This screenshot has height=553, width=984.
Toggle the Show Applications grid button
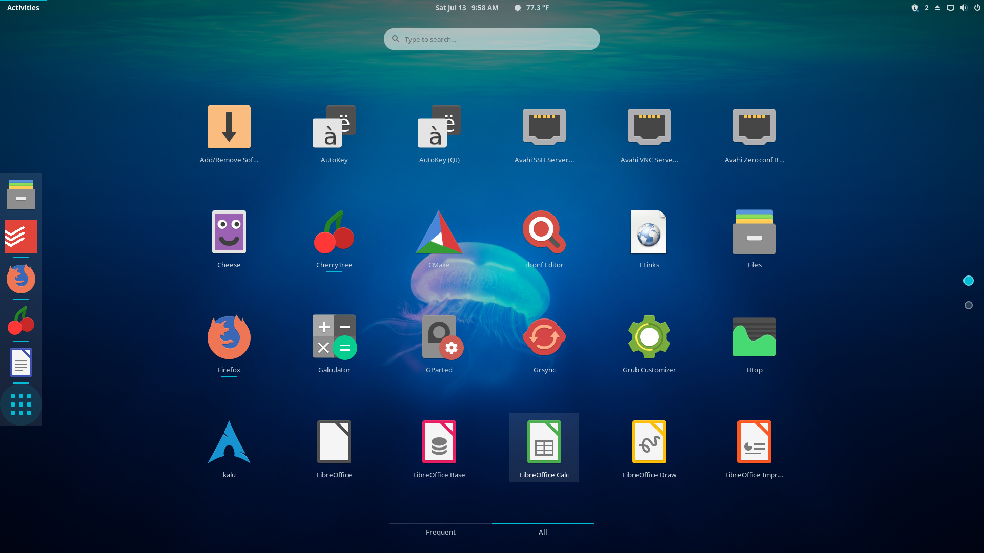point(21,405)
